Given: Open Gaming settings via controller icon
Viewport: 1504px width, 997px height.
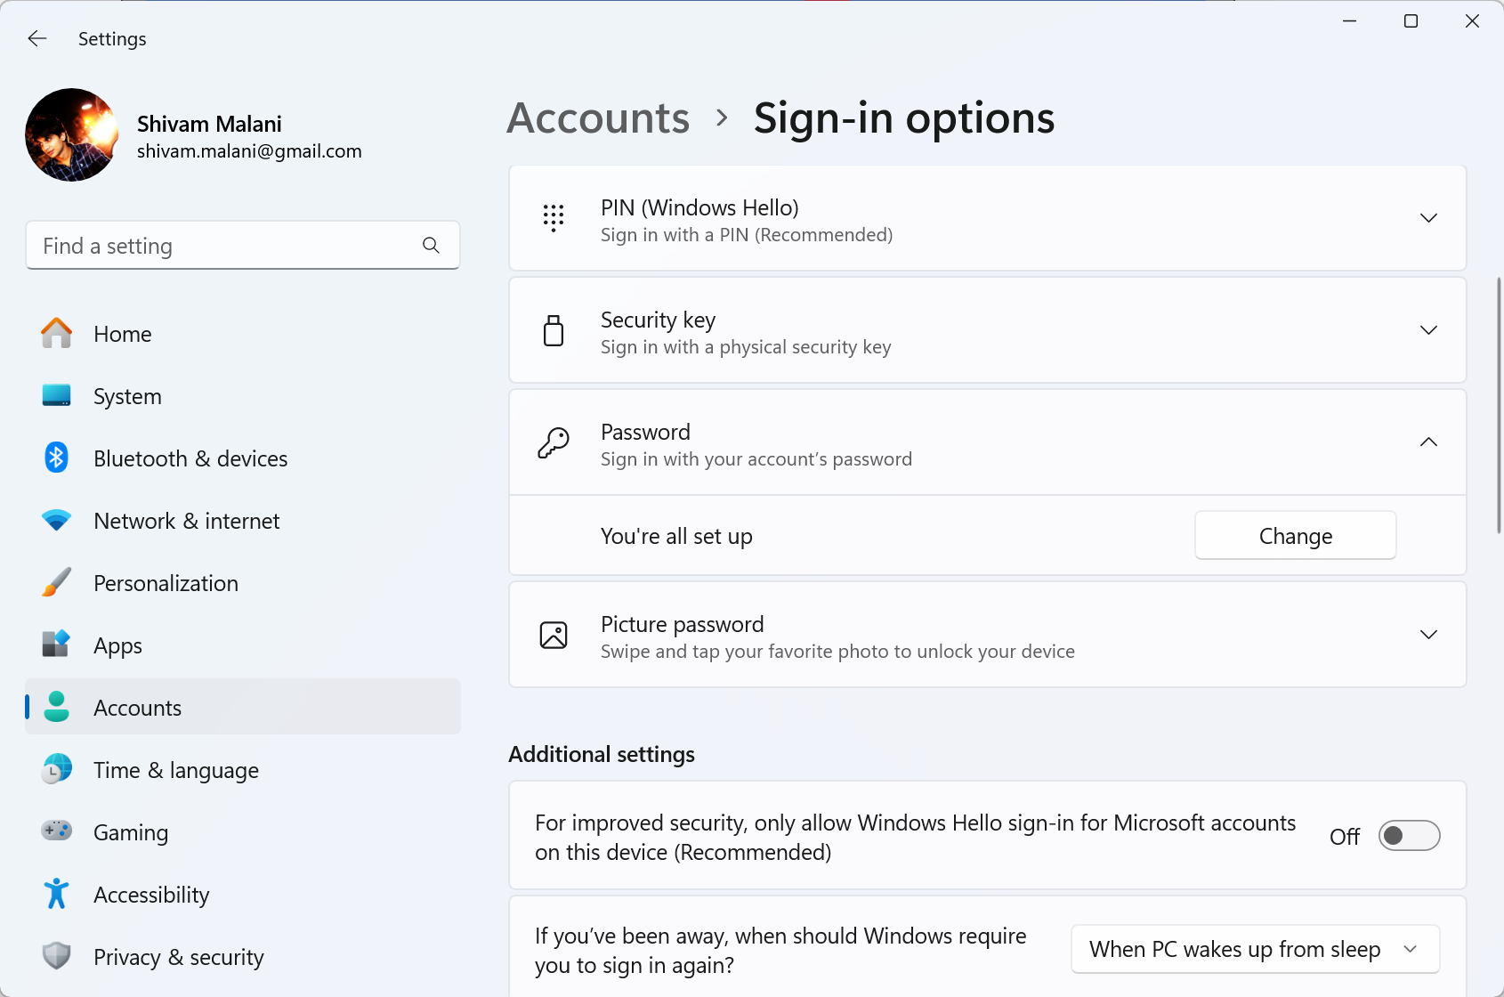Looking at the screenshot, I should tap(56, 831).
